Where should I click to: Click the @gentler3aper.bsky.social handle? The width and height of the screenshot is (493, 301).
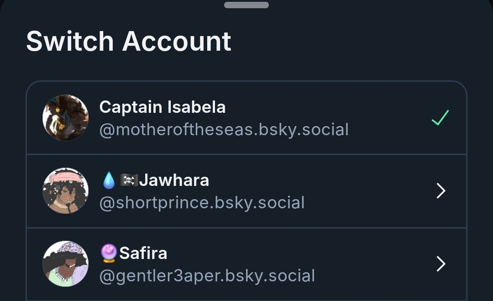(x=207, y=276)
